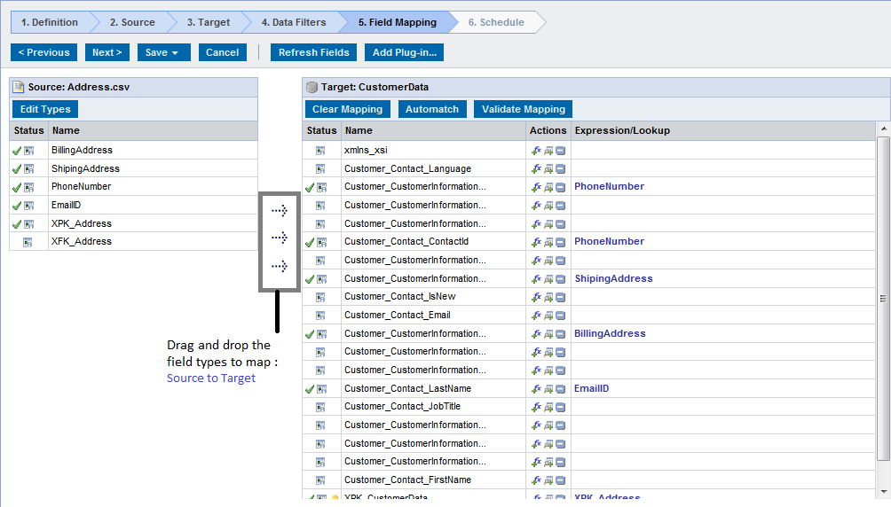
Task: Add lookup for Customer_Contact_FirstName
Action: 548,481
